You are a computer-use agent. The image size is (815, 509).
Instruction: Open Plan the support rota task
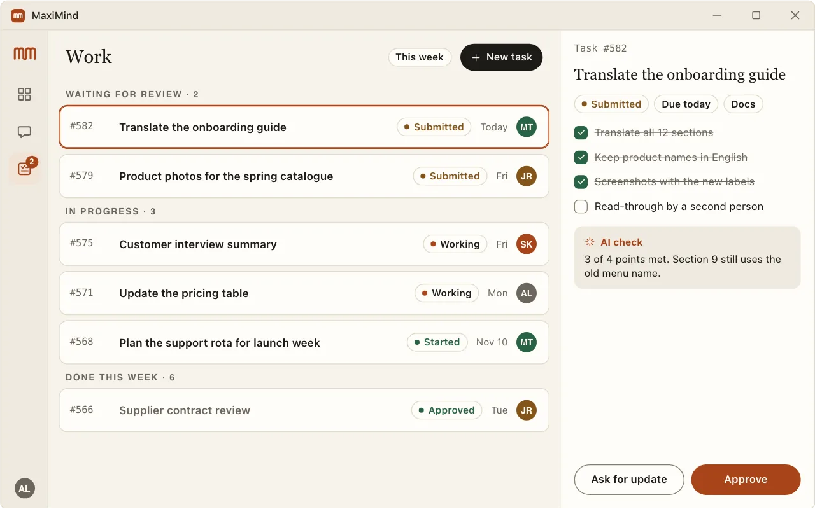pos(304,342)
